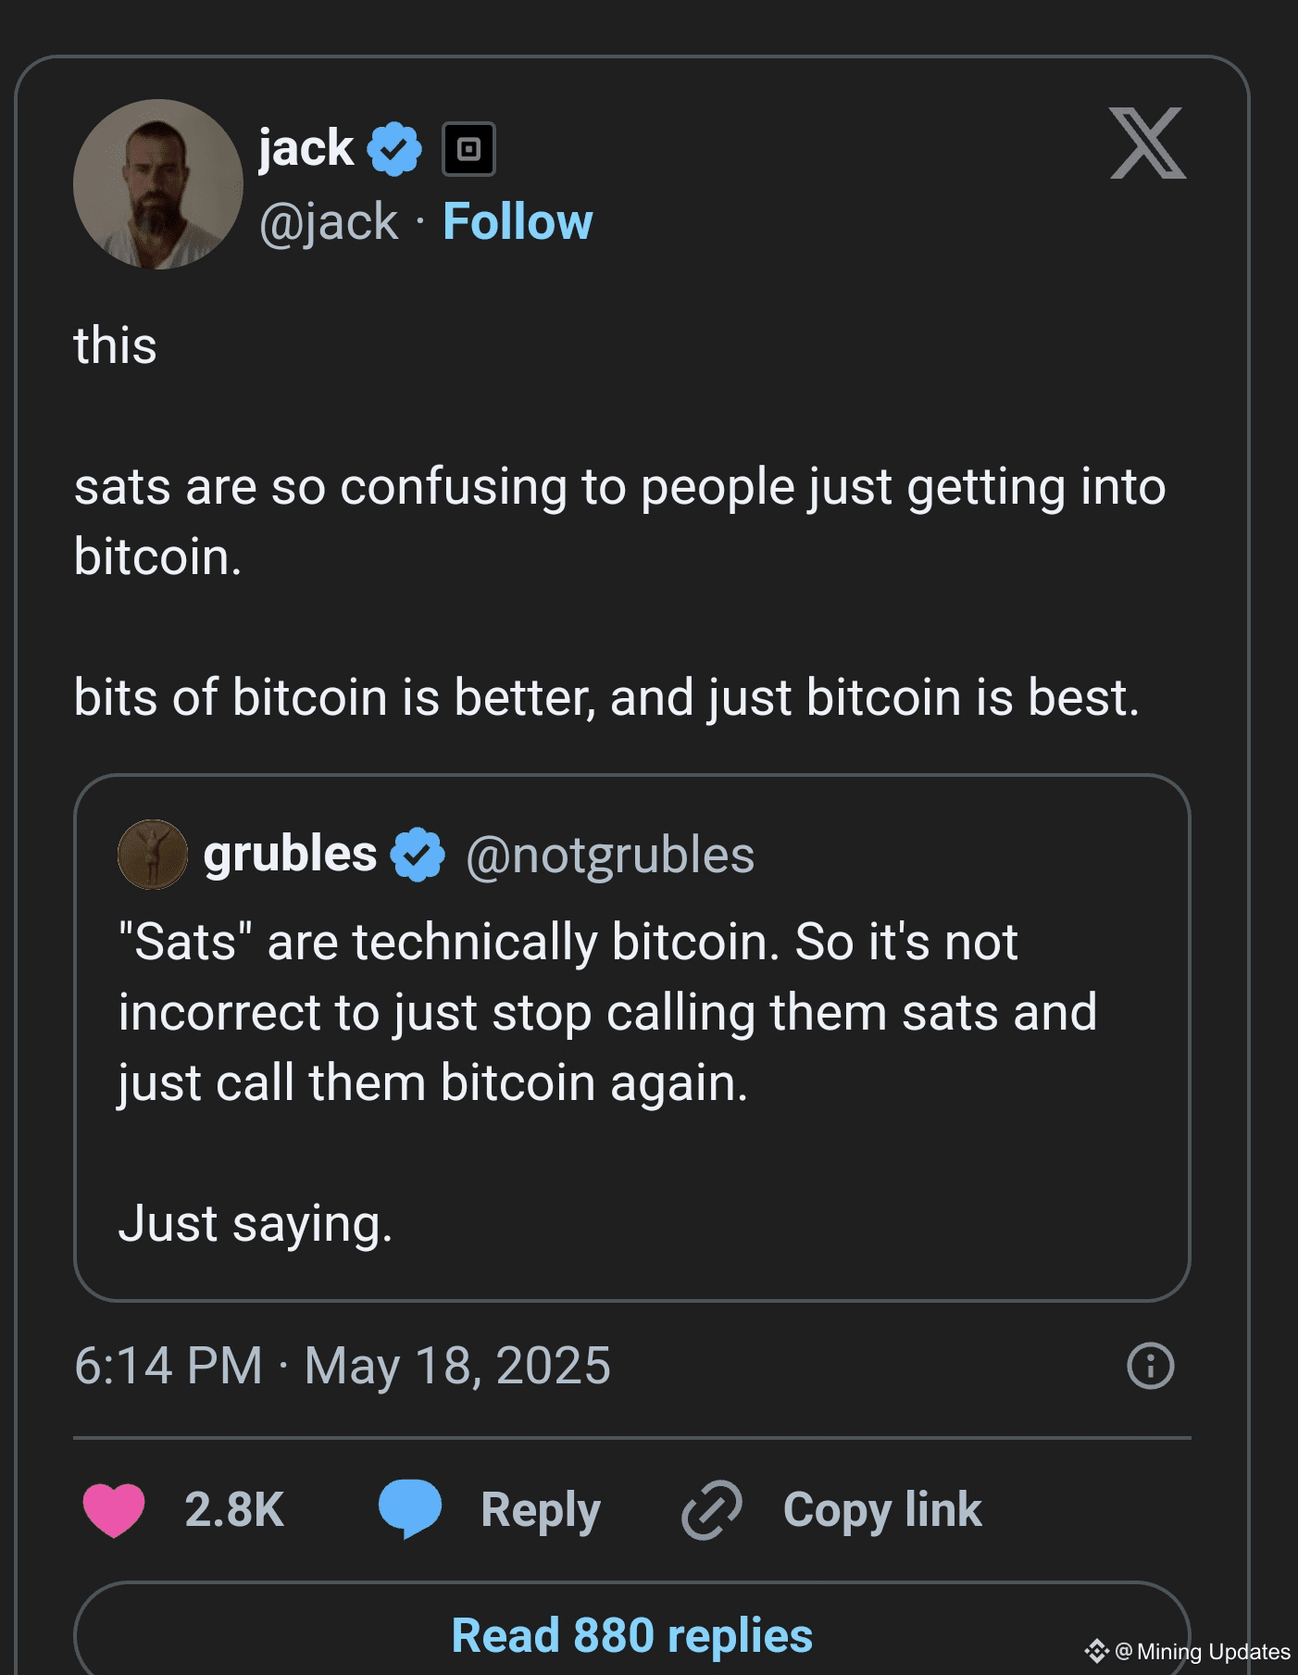Screen dimensions: 1298x1675
Task: Open jack's profile picture
Action: point(158,184)
